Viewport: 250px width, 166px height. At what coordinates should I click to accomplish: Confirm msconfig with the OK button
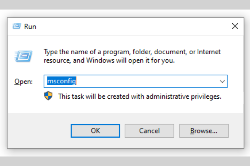(95, 131)
